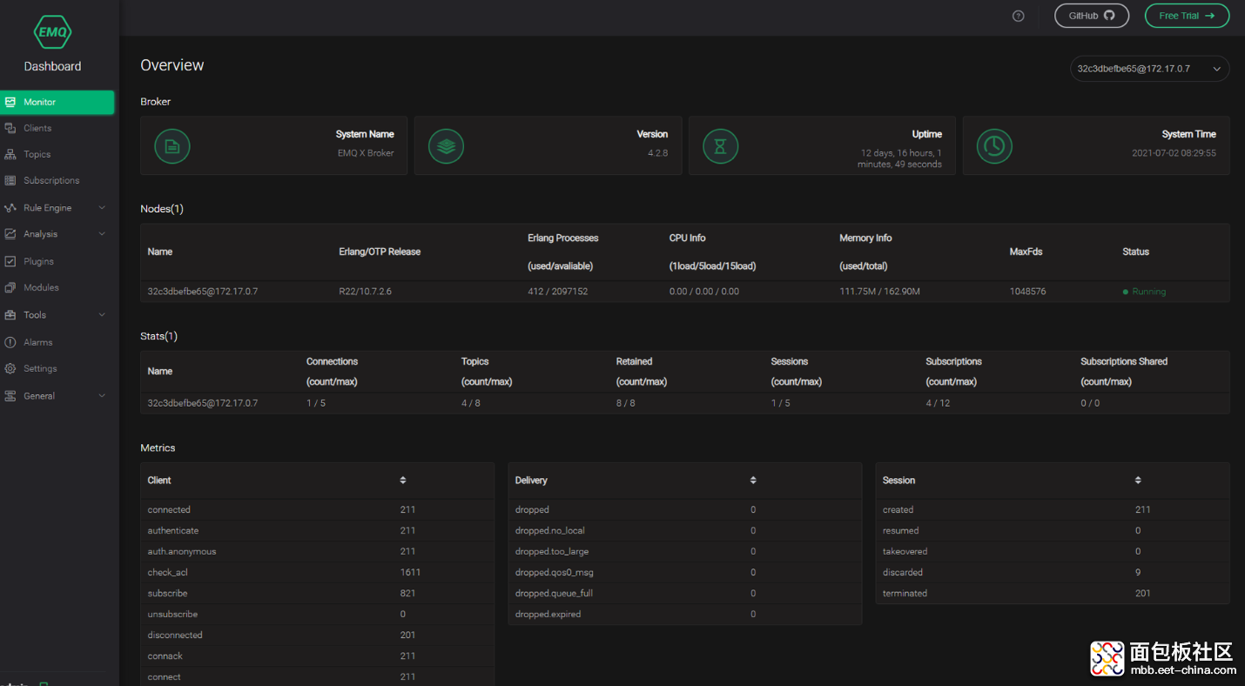1245x686 pixels.
Task: Click the Alarms warning icon
Action: (x=10, y=342)
